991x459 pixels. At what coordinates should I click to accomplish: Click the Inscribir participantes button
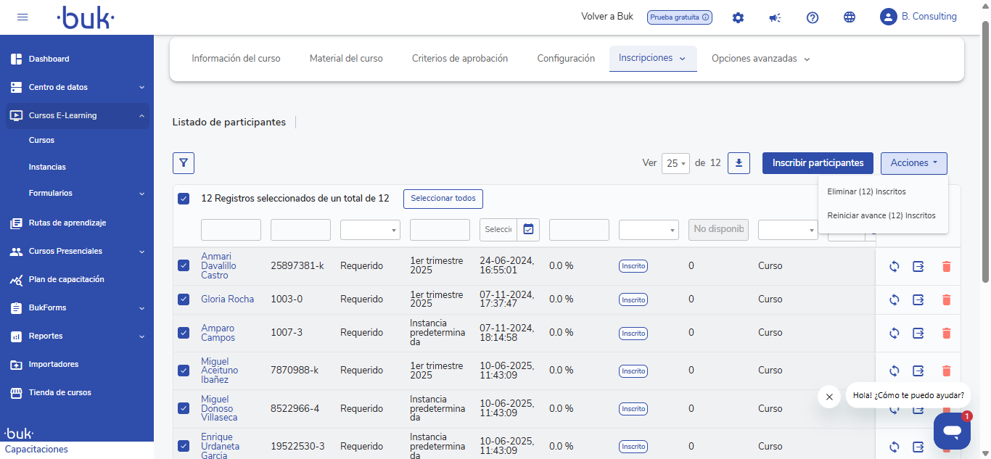point(818,163)
